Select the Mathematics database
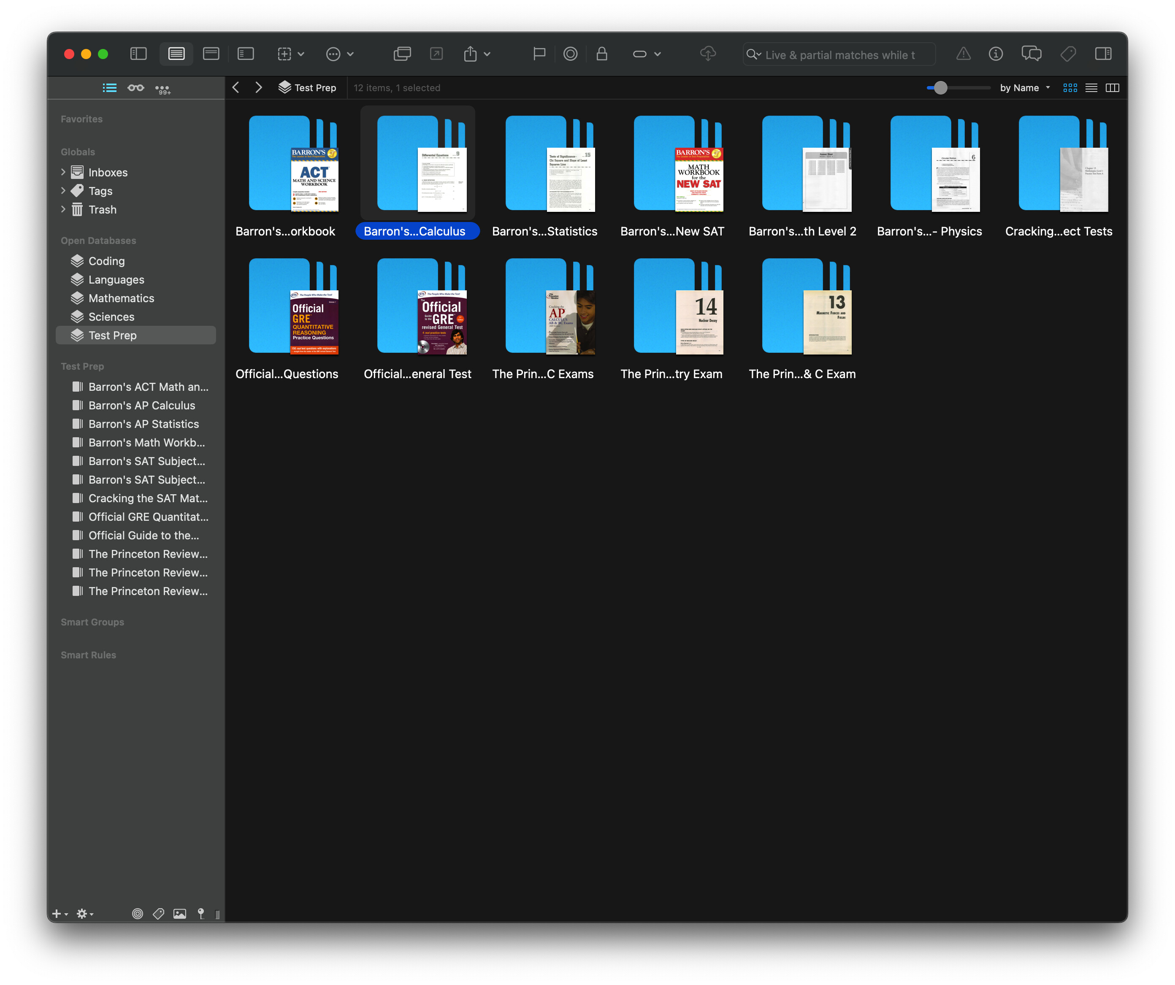The height and width of the screenshot is (985, 1175). [x=121, y=298]
